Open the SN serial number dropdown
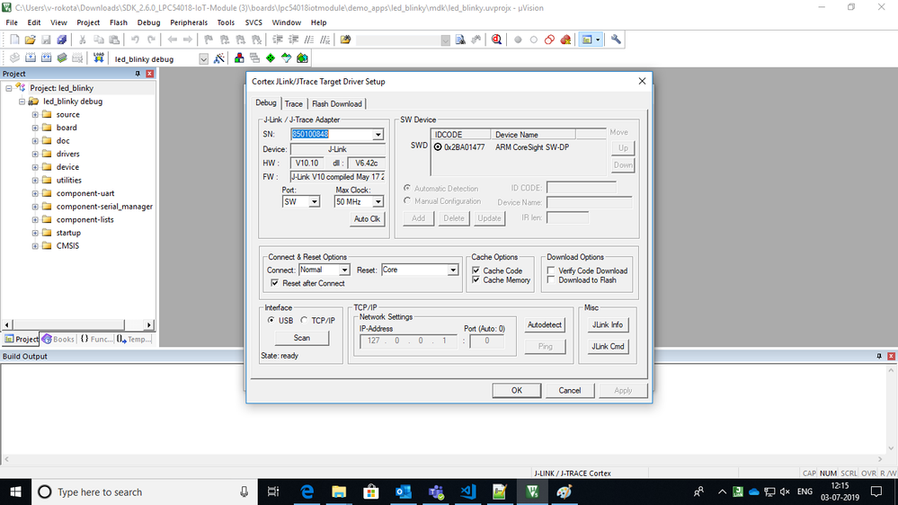The height and width of the screenshot is (505, 898). [x=378, y=135]
